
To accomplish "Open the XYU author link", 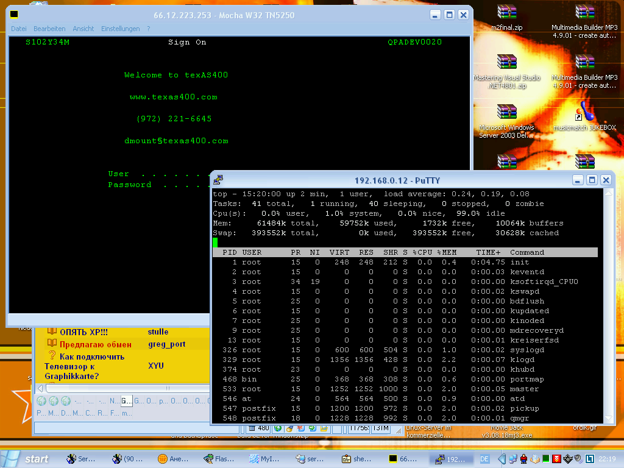I will click(155, 366).
